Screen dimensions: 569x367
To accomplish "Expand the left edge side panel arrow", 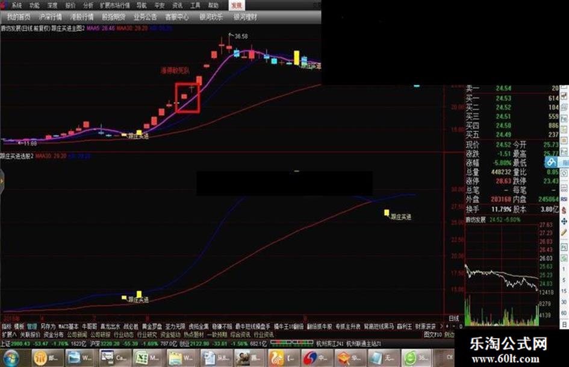I will (2, 181).
